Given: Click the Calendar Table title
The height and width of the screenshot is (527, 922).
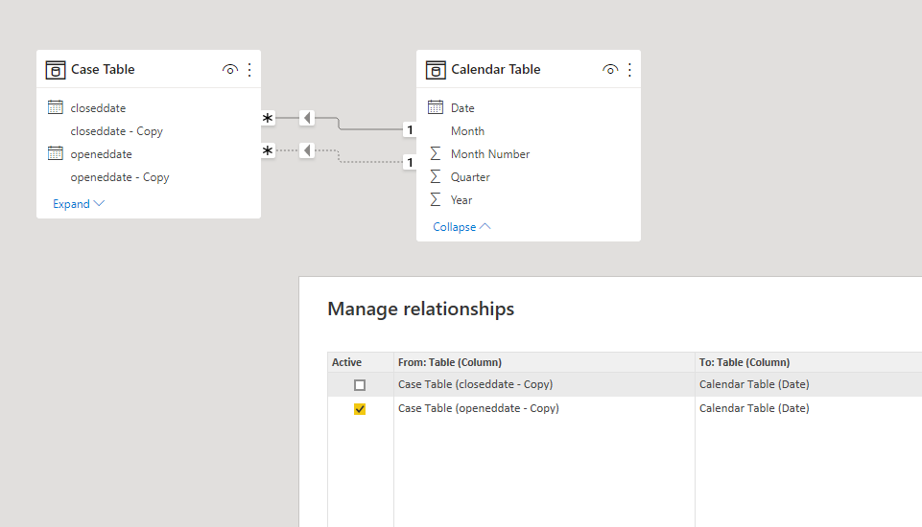Looking at the screenshot, I should (496, 69).
